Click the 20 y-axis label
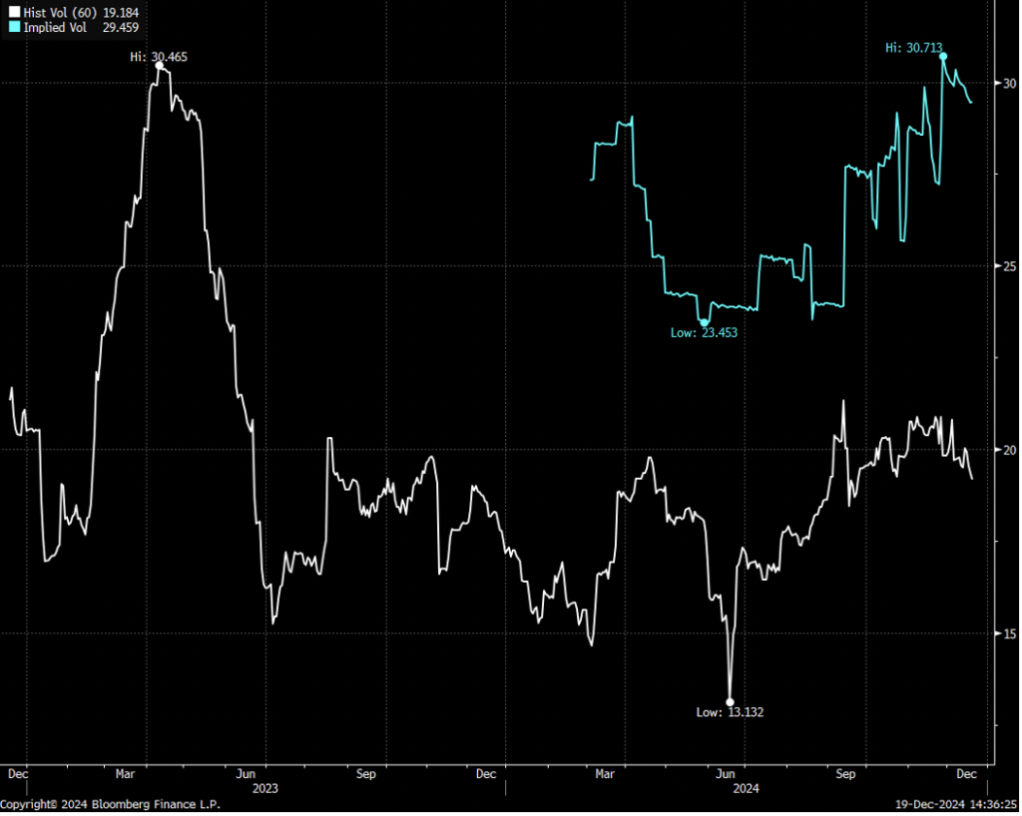The image size is (1022, 816). (x=1009, y=450)
